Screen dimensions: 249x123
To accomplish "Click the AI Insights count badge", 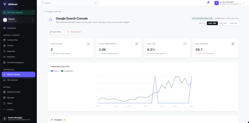I will [x=64, y=120].
